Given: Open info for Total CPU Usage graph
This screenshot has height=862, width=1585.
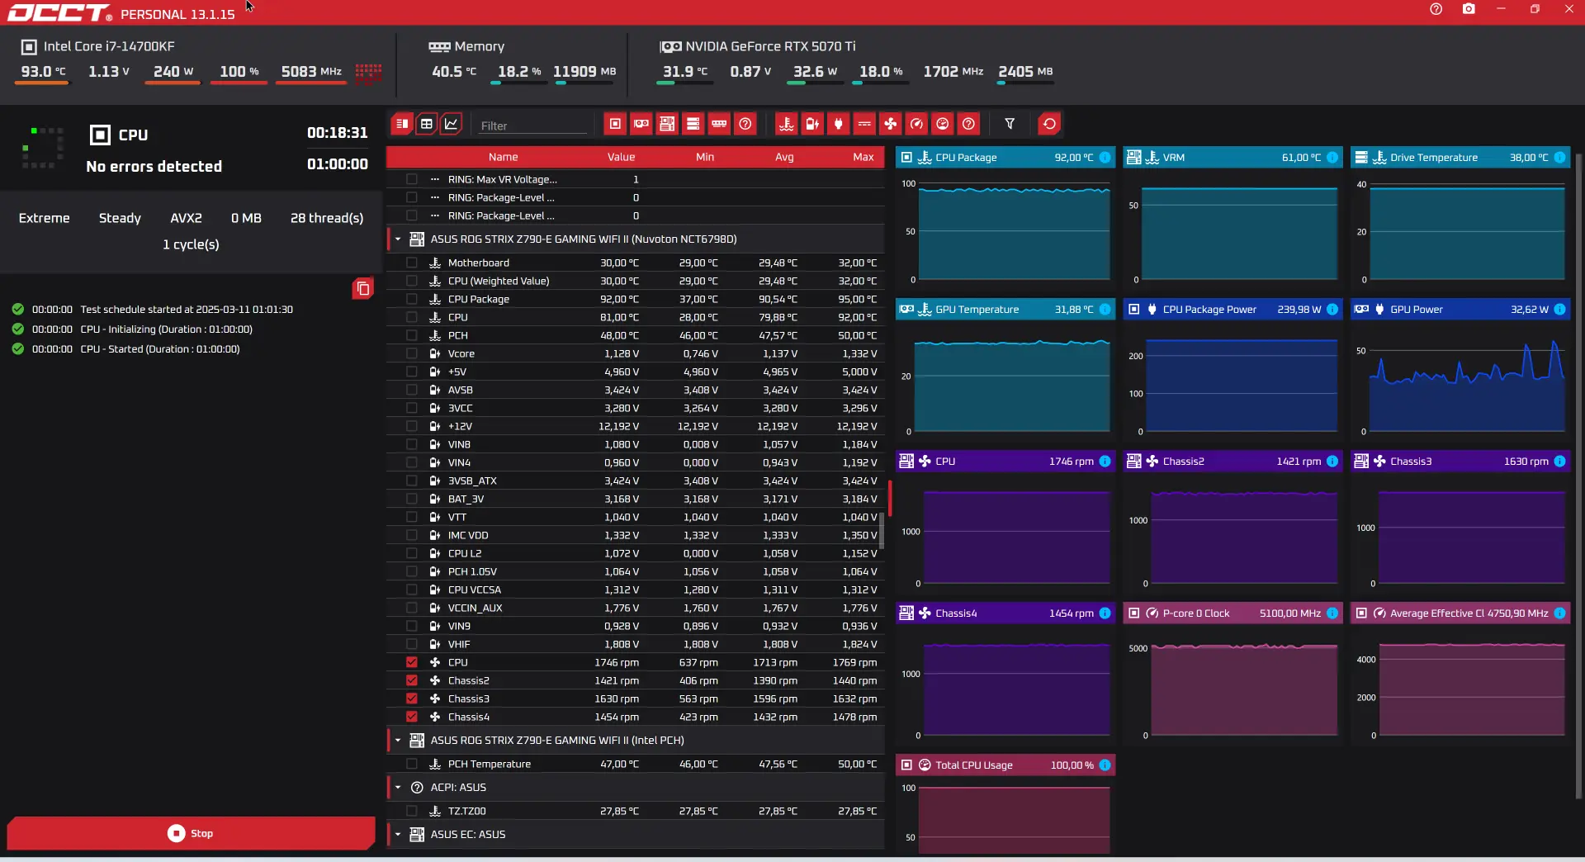Looking at the screenshot, I should [1105, 765].
